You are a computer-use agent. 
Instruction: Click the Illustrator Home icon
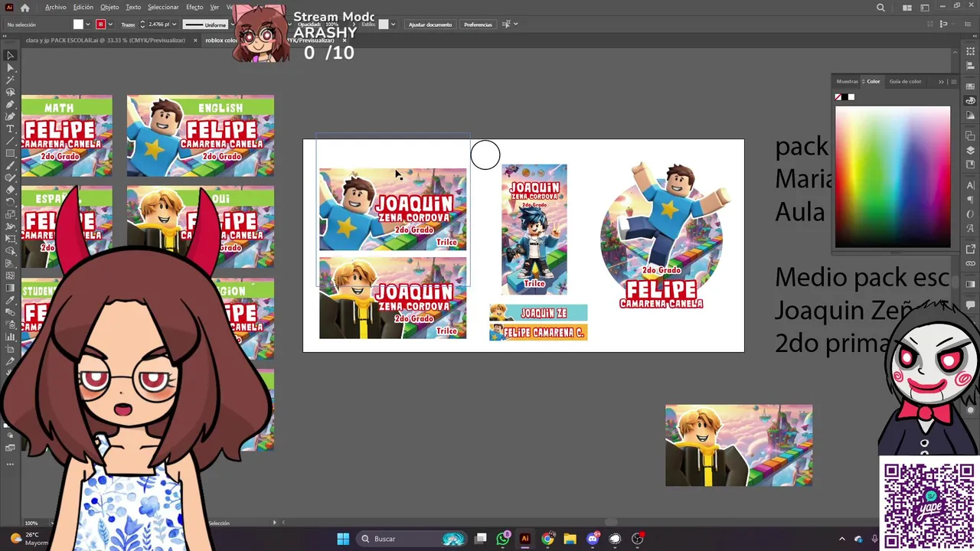24,8
